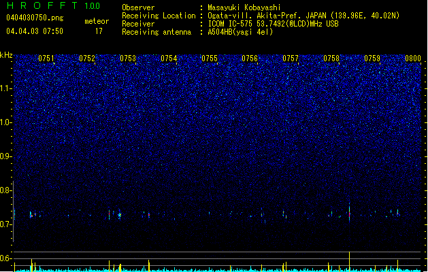The height and width of the screenshot is (272, 428).
Task: Click the 0.7 kHz axis label
Action: pyautogui.click(x=6, y=224)
